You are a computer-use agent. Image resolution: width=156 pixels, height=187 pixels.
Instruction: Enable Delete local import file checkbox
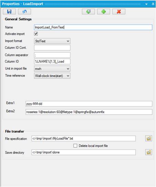point(75,146)
